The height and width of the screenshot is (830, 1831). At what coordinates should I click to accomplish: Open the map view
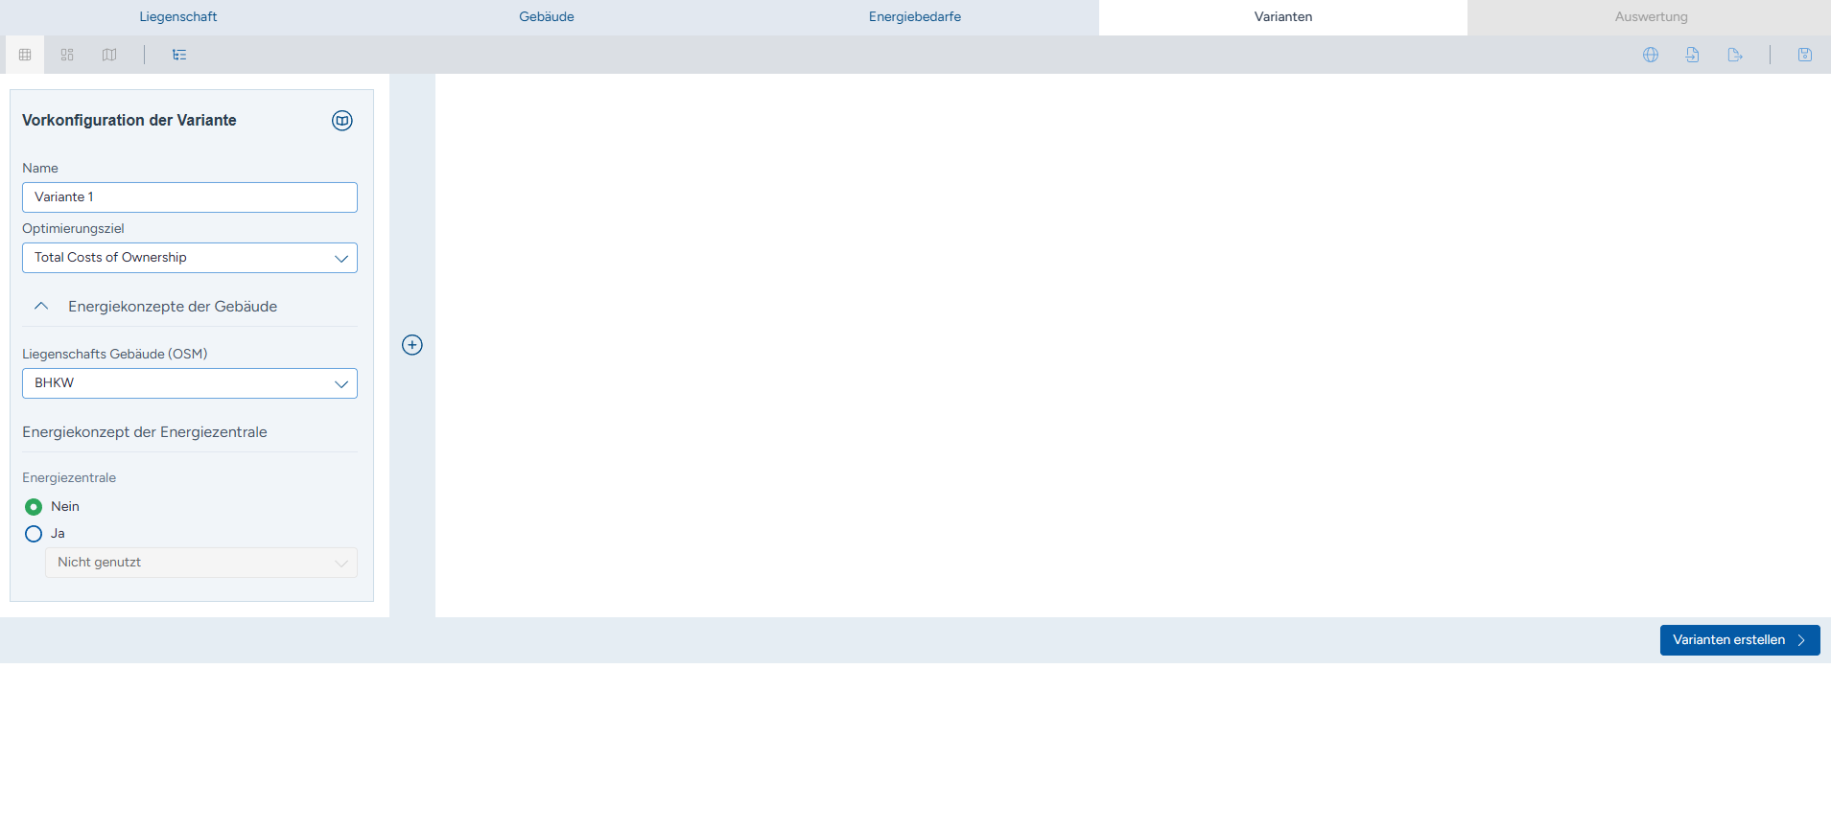tap(109, 55)
